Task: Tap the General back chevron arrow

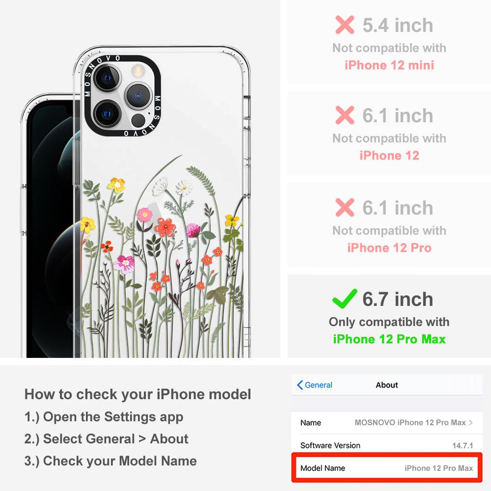Action: click(x=300, y=385)
